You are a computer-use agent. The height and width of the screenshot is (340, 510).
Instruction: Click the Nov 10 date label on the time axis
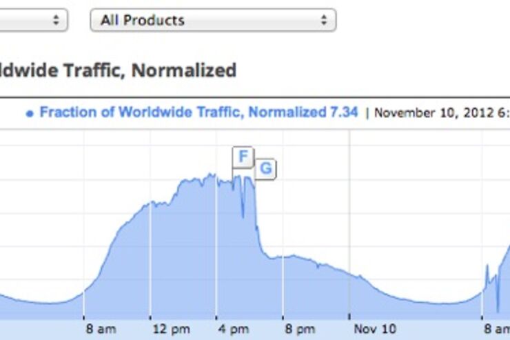coord(375,329)
